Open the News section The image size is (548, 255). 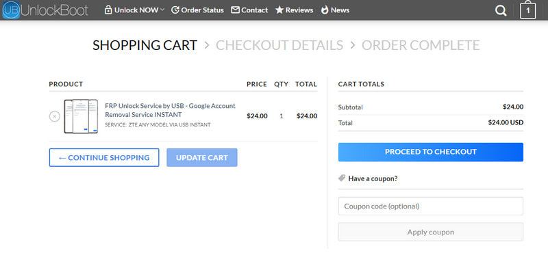[335, 10]
